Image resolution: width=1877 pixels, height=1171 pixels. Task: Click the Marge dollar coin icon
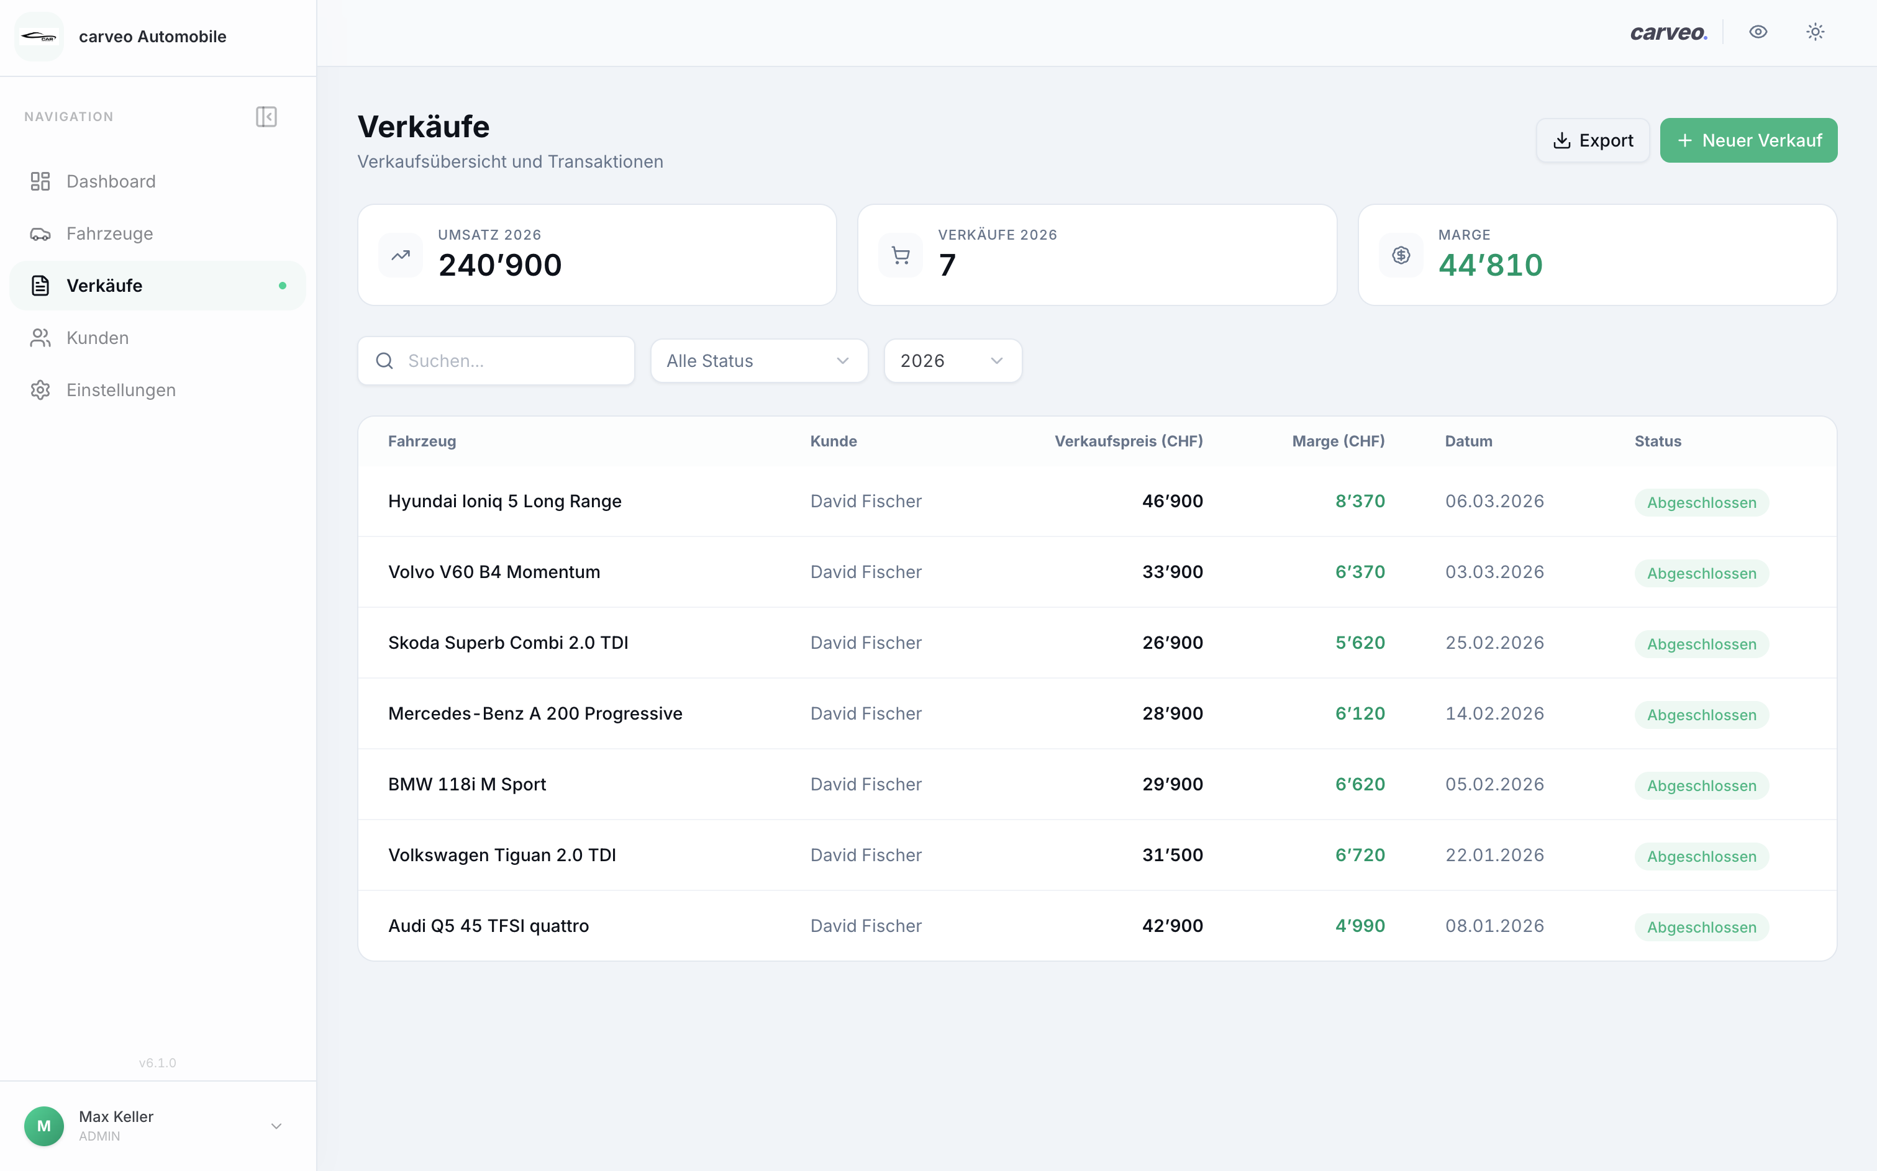(x=1401, y=255)
